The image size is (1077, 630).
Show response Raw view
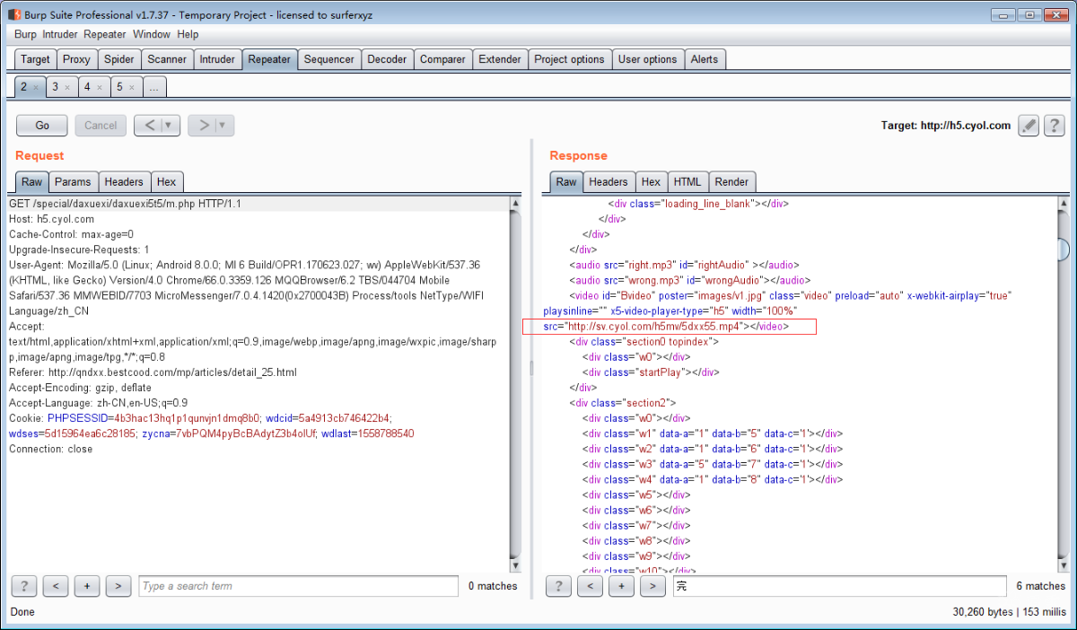(x=566, y=181)
